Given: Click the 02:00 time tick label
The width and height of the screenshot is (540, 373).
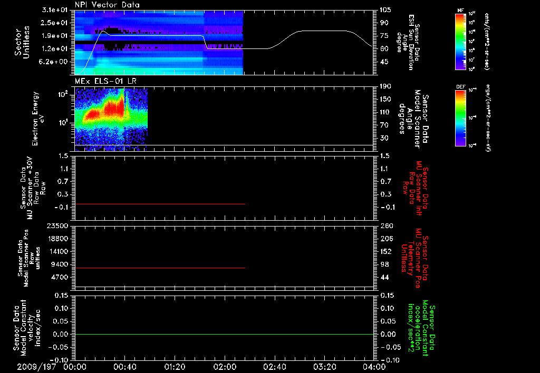Looking at the screenshot, I should [x=225, y=367].
